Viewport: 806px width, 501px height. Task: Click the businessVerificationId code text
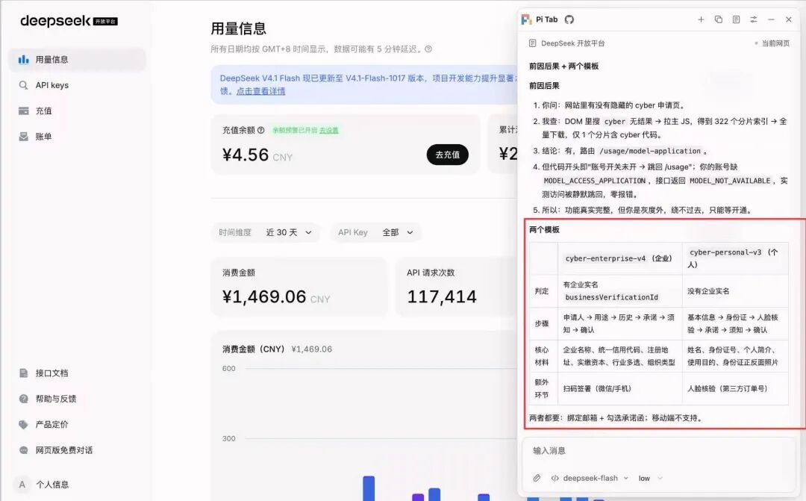(x=611, y=297)
